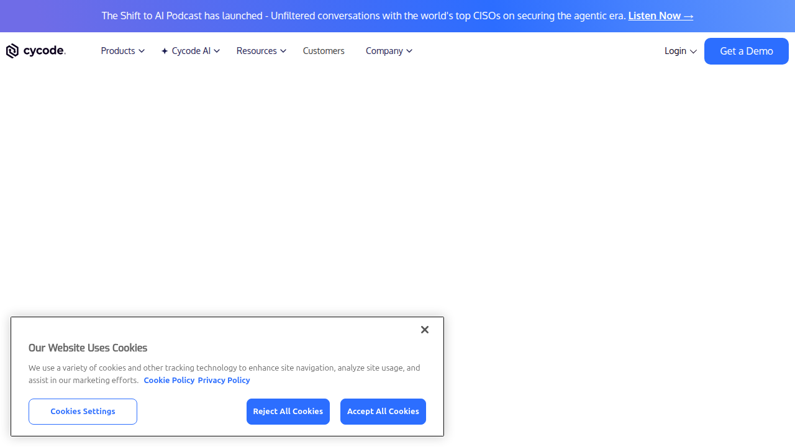Open the Privacy Policy link
795x447 pixels.
point(224,380)
